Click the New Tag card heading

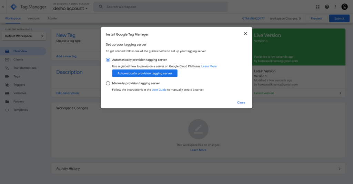point(66,35)
